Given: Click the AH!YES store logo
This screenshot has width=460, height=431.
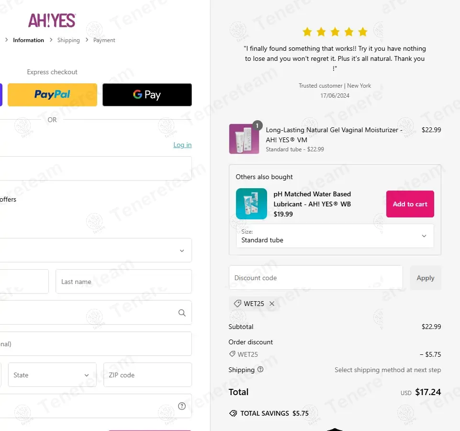Looking at the screenshot, I should coord(52,21).
